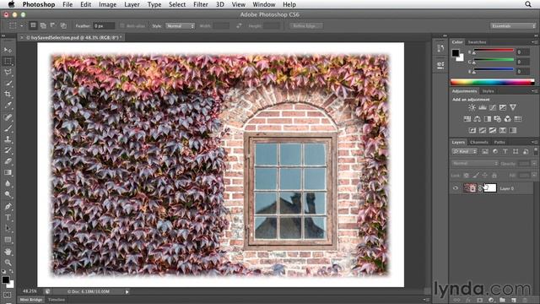The image size is (540, 304).
Task: Select the History Brush tool
Action: coord(8,150)
